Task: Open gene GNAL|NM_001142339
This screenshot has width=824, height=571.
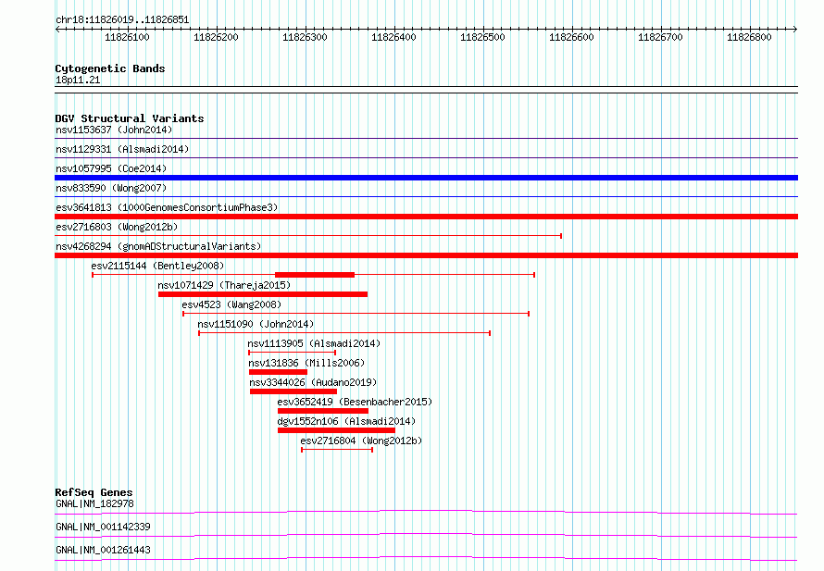Action: click(x=103, y=527)
